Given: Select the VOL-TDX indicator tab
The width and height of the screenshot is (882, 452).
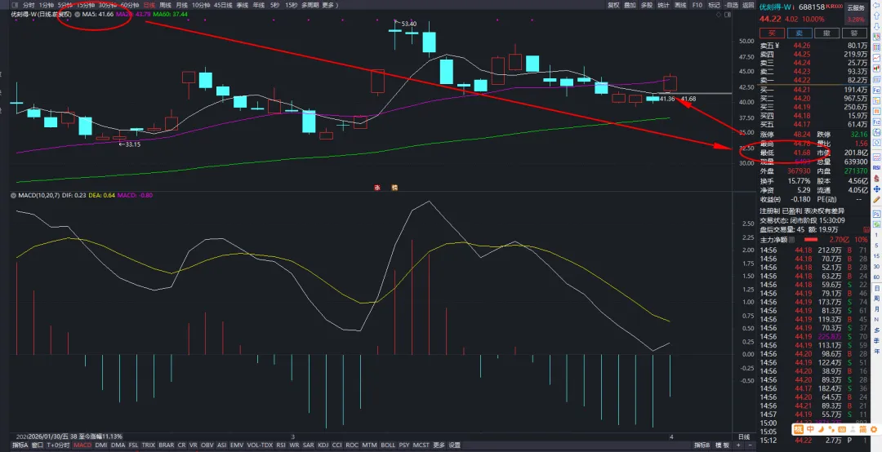Looking at the screenshot, I should (260, 445).
